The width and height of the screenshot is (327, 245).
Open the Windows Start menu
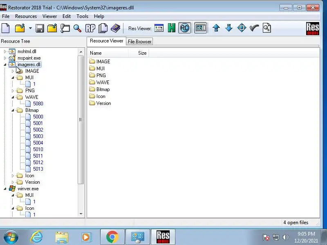11,237
